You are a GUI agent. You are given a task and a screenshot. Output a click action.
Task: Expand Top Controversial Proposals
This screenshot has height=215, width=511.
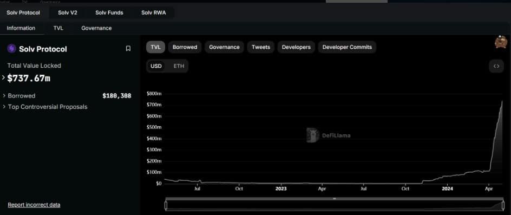tap(4, 107)
